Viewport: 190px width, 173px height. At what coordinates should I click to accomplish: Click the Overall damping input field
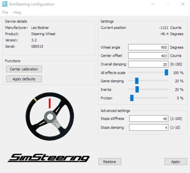pos(148,64)
